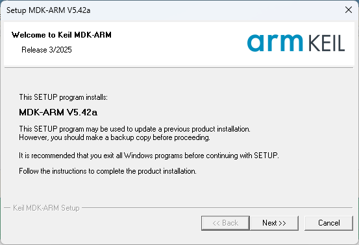Click the bold MDK-ARM V5.42a product name
The width and height of the screenshot is (359, 245).
(58, 112)
